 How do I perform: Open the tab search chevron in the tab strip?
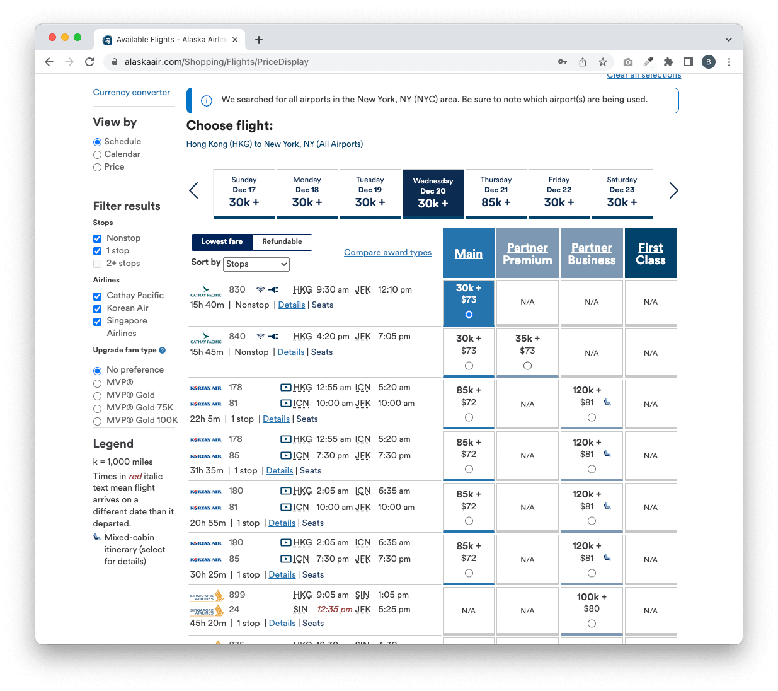(x=729, y=40)
